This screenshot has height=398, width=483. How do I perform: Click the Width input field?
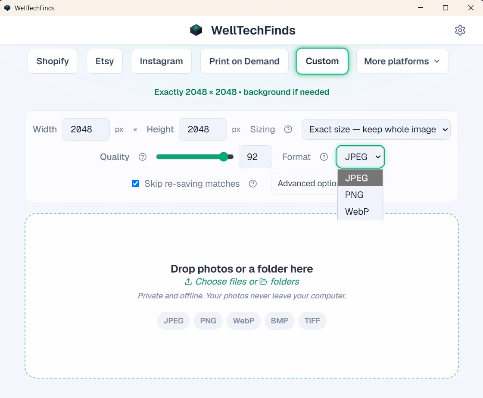pos(86,129)
